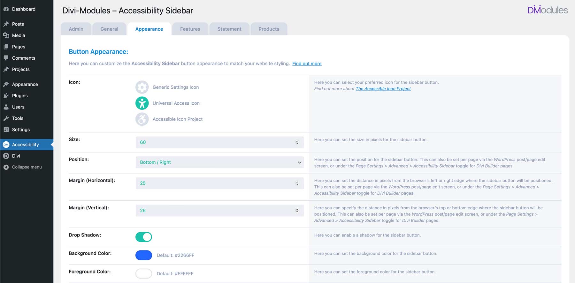The width and height of the screenshot is (575, 283).
Task: Click the Button Appearance heading
Action: pos(98,52)
